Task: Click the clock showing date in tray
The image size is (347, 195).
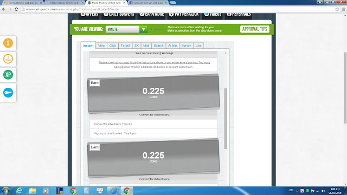Action: coord(335,191)
